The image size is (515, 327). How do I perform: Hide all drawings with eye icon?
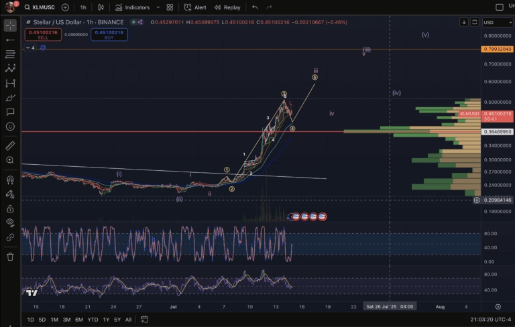(x=10, y=222)
